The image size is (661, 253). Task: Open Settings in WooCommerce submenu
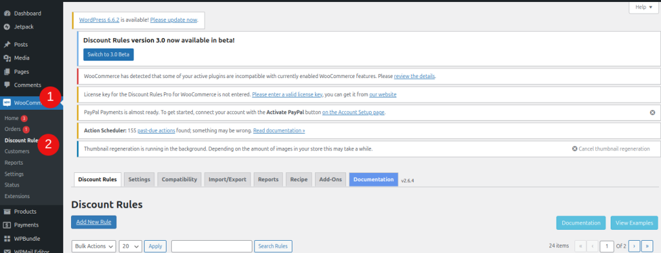(14, 174)
